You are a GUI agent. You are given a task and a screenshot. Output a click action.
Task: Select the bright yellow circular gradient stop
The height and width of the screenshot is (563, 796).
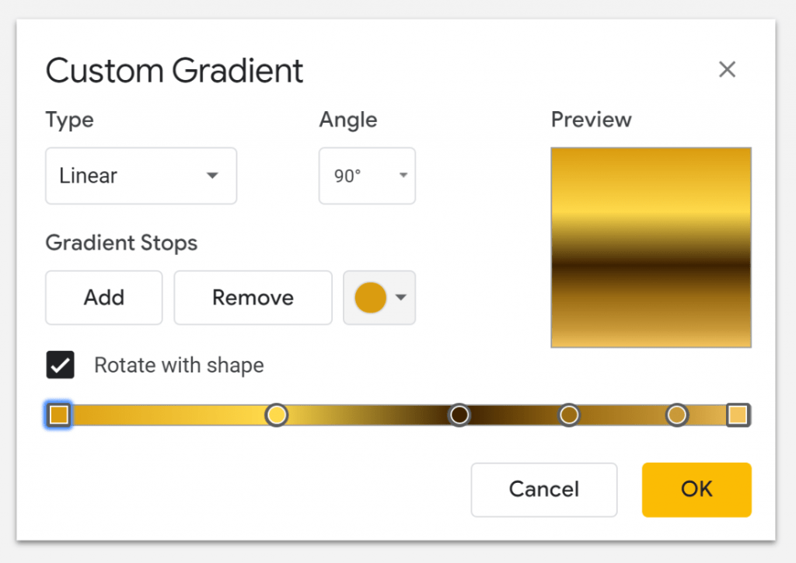[x=277, y=414]
